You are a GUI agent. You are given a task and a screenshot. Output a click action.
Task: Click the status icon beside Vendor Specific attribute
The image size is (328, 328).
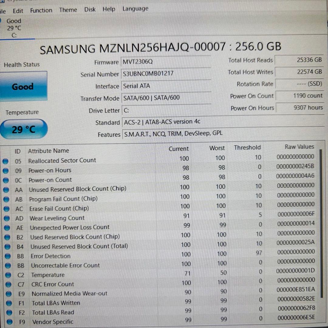tap(5, 322)
